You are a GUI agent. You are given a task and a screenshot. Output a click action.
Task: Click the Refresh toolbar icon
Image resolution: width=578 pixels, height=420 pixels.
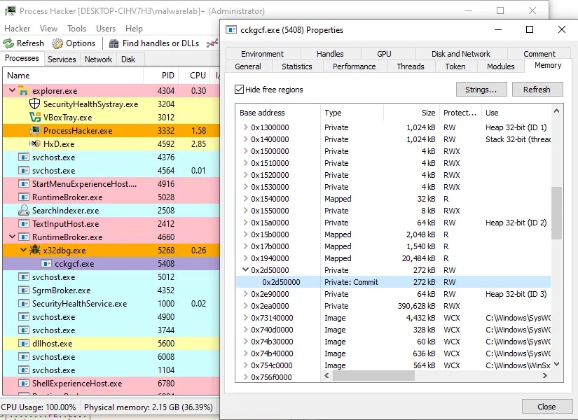(9, 43)
